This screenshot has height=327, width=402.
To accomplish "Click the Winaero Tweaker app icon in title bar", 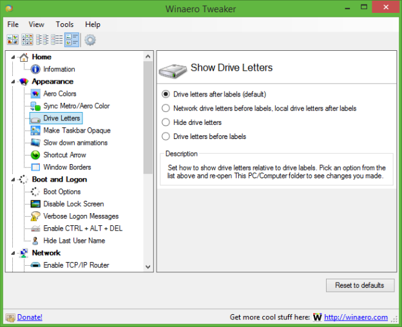I will [x=9, y=8].
